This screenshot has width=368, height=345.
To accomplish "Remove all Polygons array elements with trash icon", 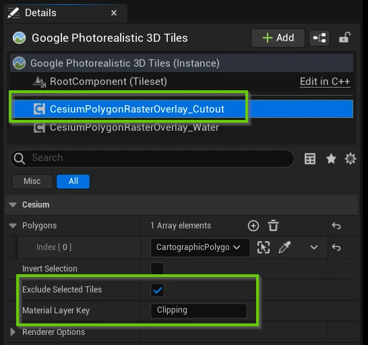I will click(x=273, y=226).
